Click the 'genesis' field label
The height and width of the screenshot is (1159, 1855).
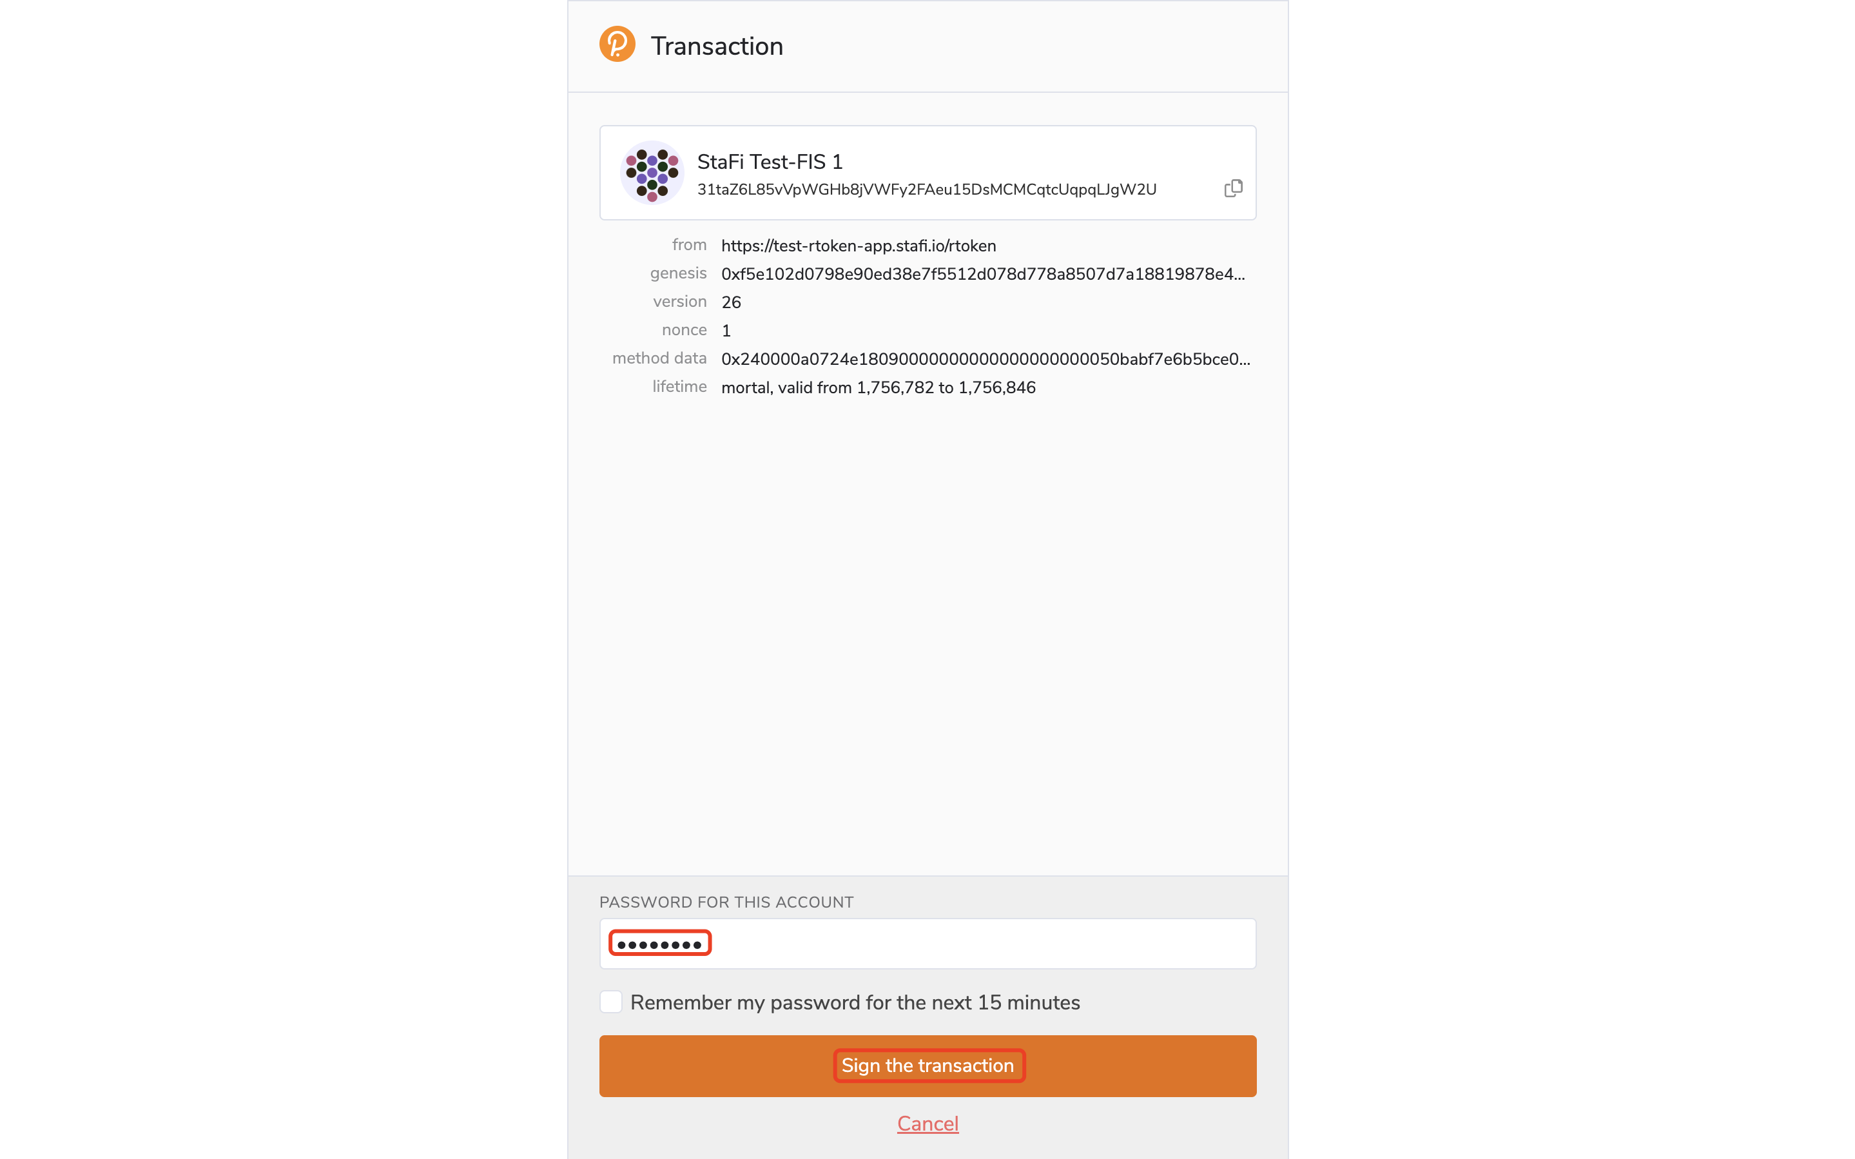click(677, 274)
